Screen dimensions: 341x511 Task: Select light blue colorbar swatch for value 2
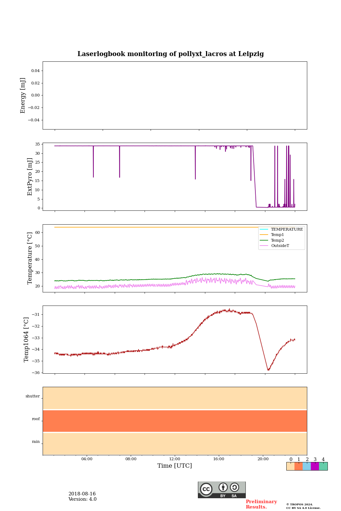[307, 466]
